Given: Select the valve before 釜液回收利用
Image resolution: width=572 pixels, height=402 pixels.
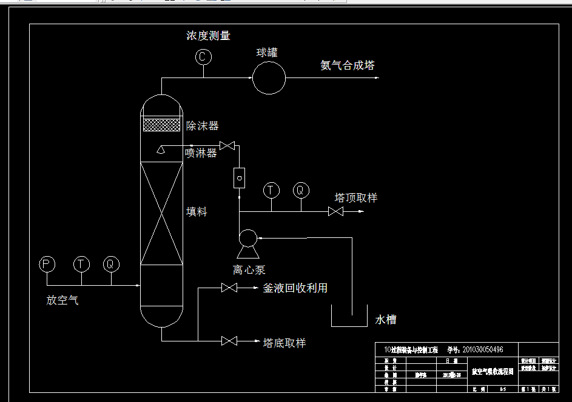Looking at the screenshot, I should [x=230, y=288].
